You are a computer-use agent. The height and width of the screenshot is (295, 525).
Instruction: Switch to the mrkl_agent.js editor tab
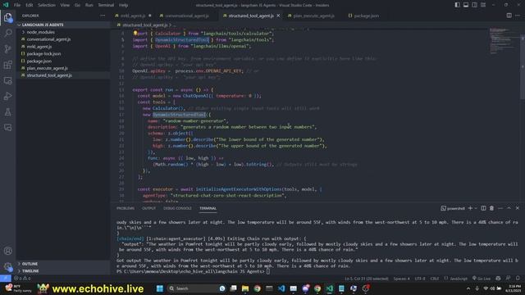click(x=133, y=16)
